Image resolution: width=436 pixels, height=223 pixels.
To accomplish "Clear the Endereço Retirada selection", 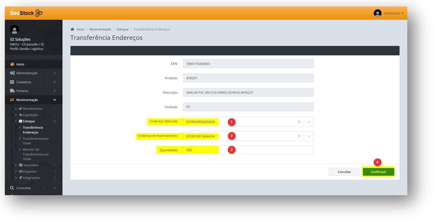I will [299, 122].
